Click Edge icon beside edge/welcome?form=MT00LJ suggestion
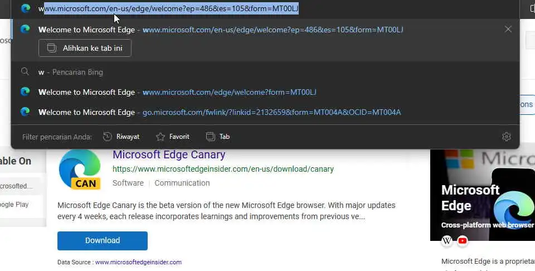The image size is (535, 271). [25, 91]
